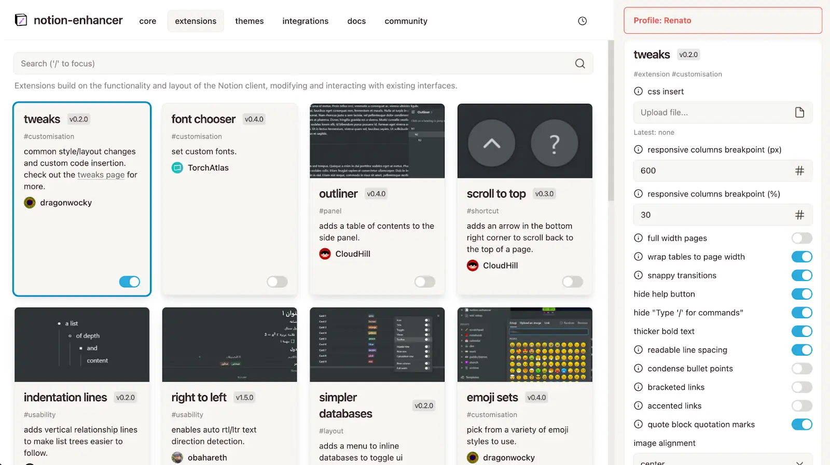Click info icon beside readable line spacing
The width and height of the screenshot is (830, 465).
[638, 350]
